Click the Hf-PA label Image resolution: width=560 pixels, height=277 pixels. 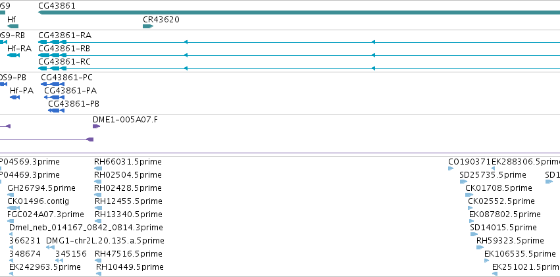pos(22,91)
